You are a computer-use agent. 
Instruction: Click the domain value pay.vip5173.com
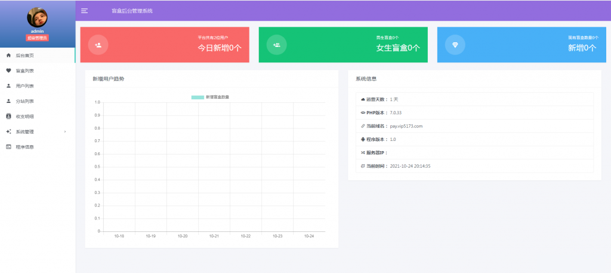pyautogui.click(x=406, y=126)
